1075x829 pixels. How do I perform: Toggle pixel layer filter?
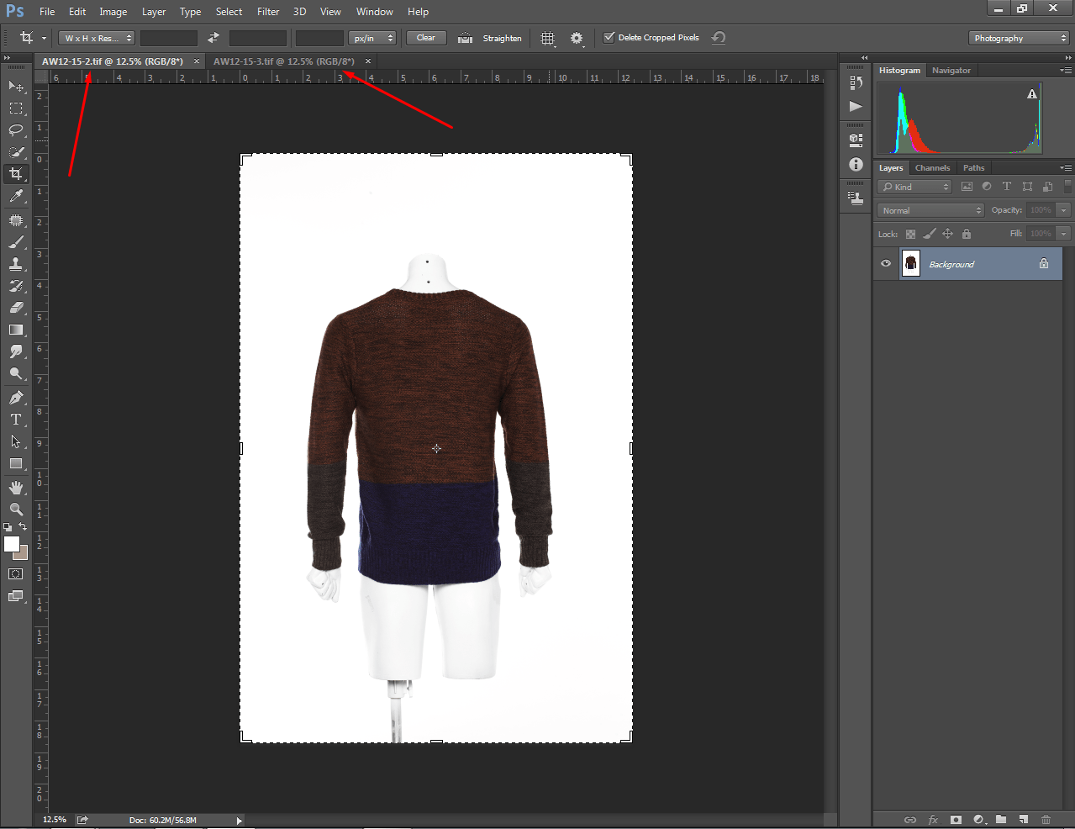(x=967, y=187)
